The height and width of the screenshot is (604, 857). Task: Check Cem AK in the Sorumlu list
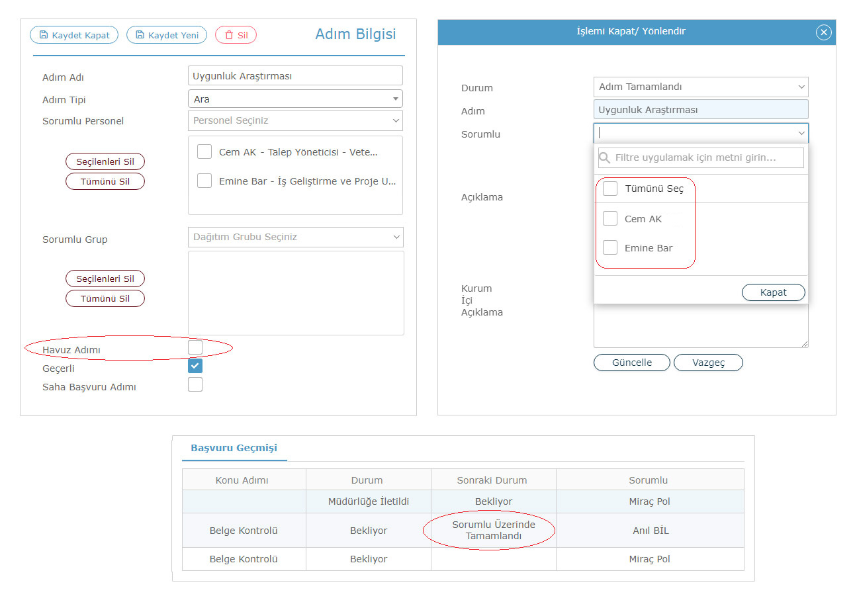tap(610, 218)
